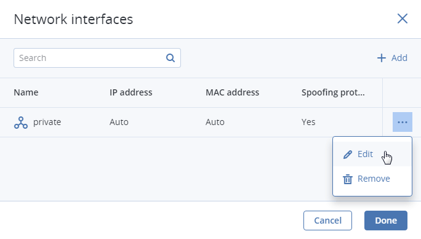Click the Yes spoofing protection value
Image resolution: width=421 pixels, height=239 pixels.
point(308,122)
